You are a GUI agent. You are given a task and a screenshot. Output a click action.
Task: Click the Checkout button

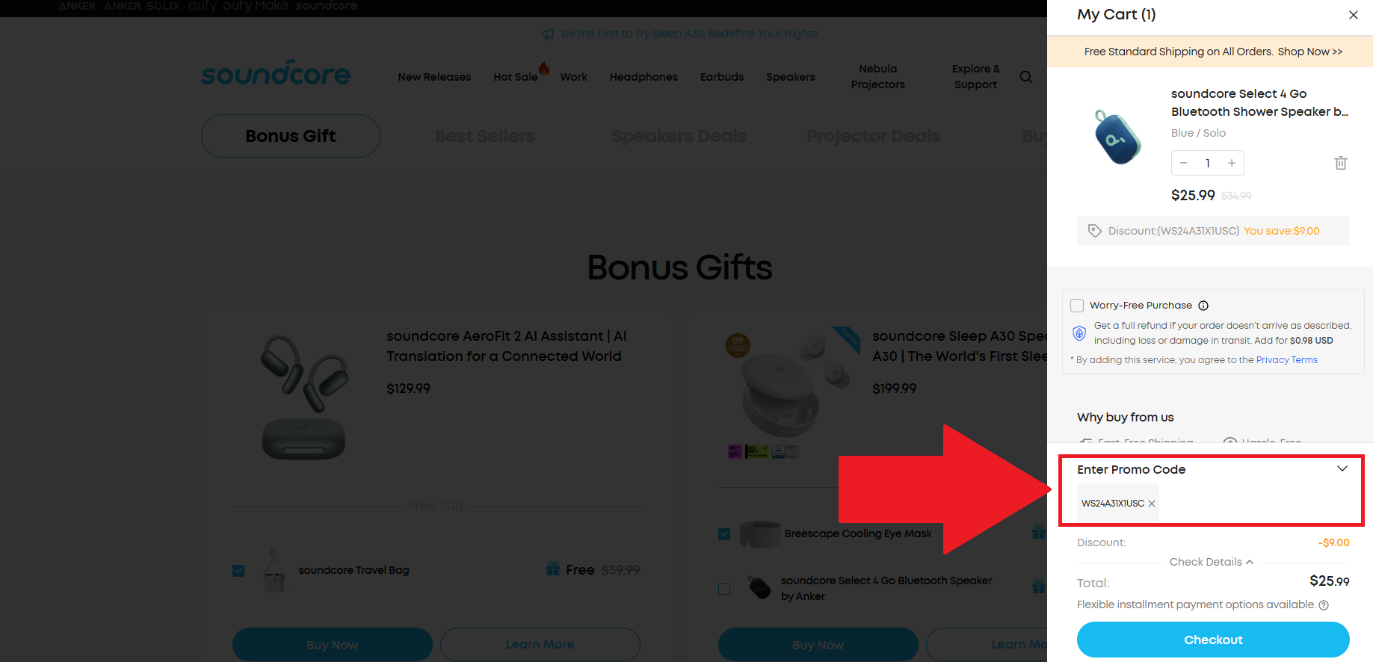pos(1213,640)
